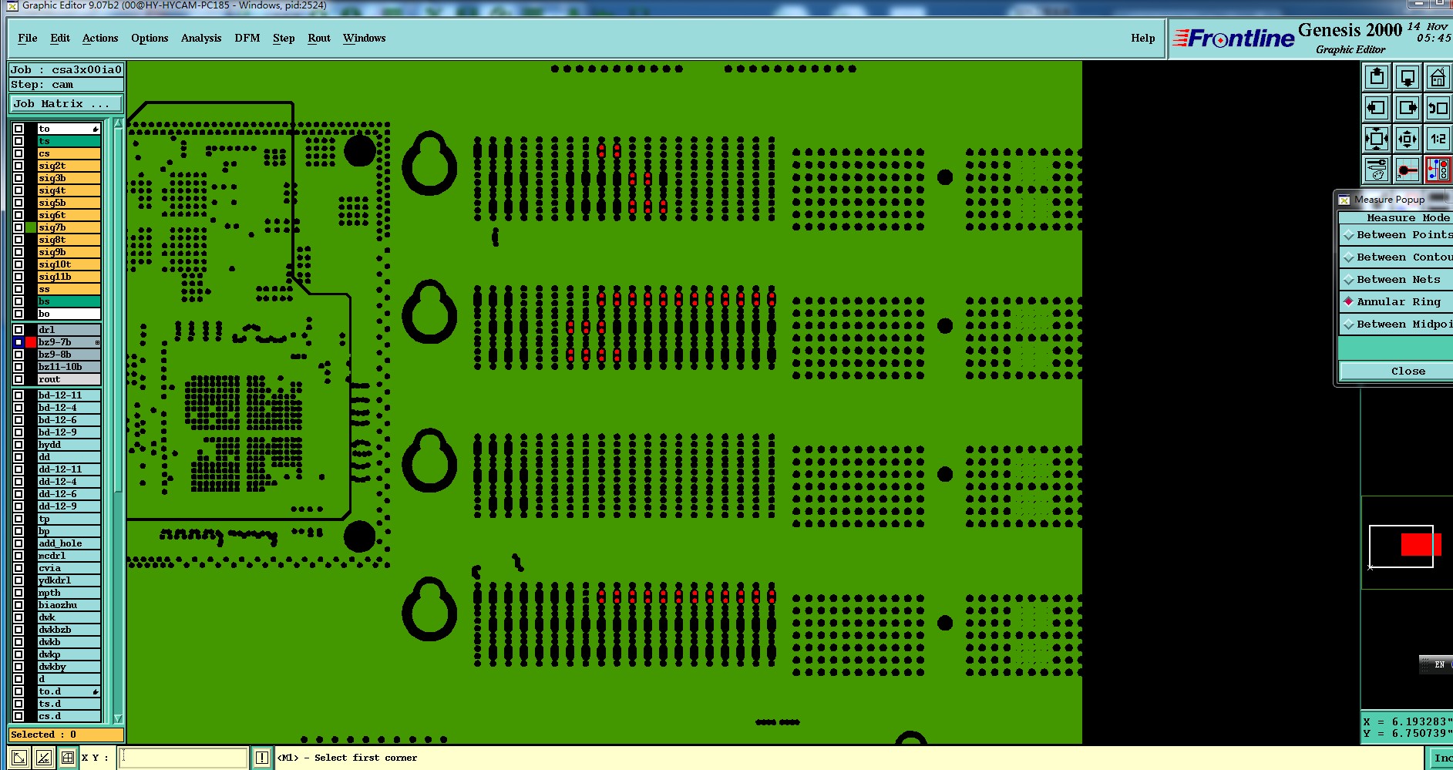Open the Edit menu
This screenshot has height=770, width=1453.
click(60, 38)
